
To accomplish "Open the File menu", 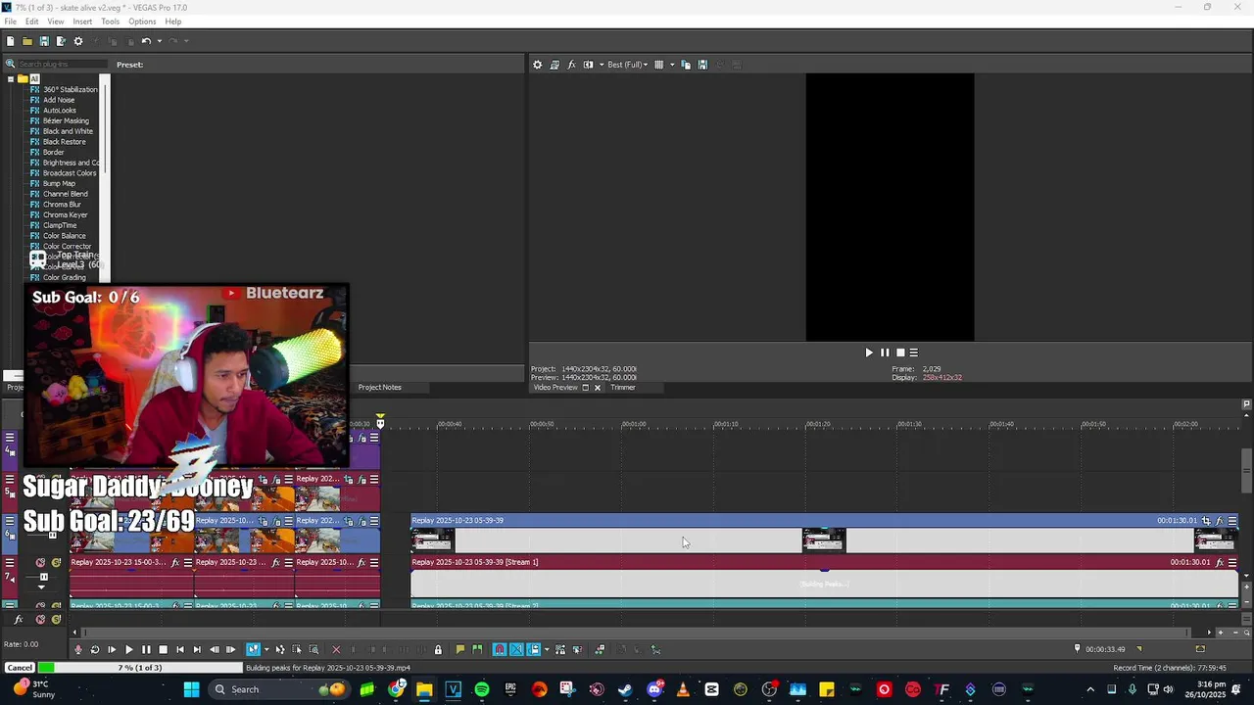I will point(10,22).
